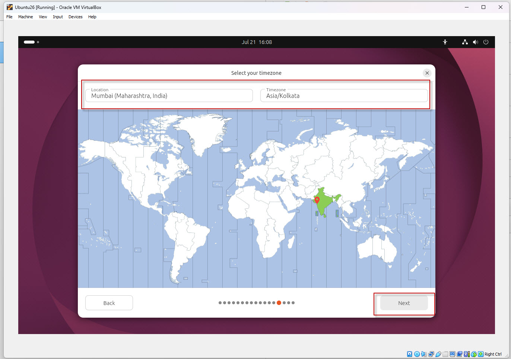
Task: Open the Input menu
Action: tap(58, 17)
